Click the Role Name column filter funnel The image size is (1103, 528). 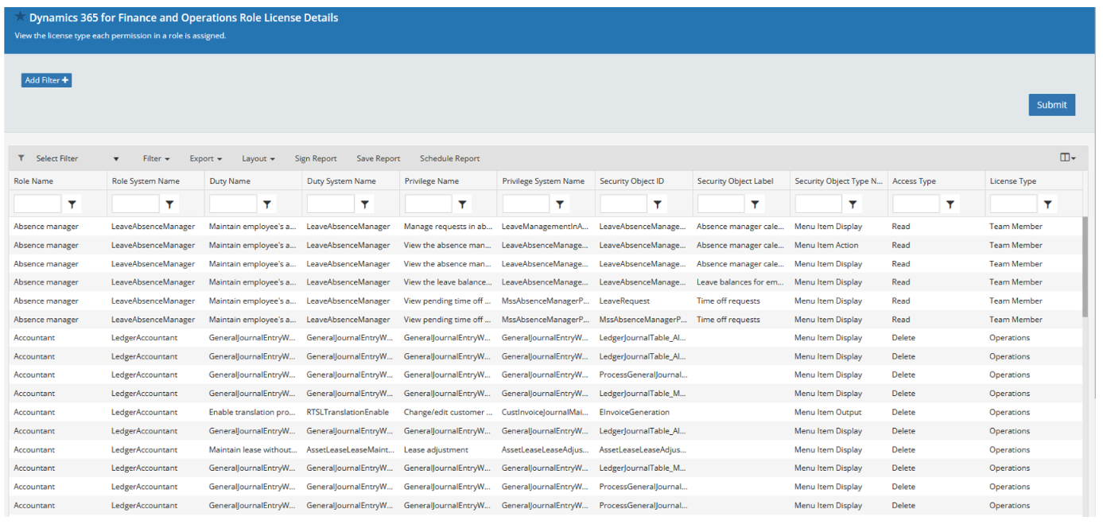coord(72,204)
